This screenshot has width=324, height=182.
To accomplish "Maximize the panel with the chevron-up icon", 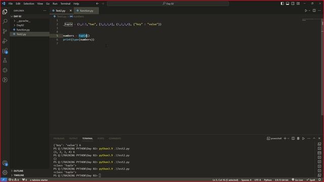I will click(314, 139).
